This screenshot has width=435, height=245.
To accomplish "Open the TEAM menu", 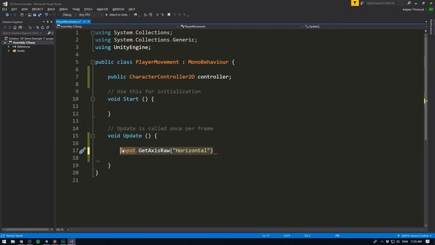I will [75, 9].
